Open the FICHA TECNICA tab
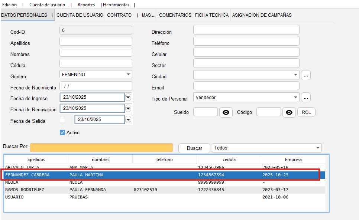The image size is (359, 220). click(211, 15)
